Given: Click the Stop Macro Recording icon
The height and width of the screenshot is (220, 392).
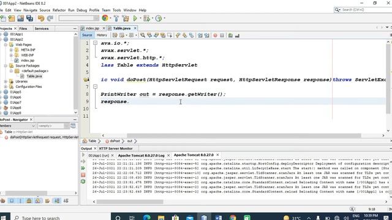Looking at the screenshot, I should 222,35.
